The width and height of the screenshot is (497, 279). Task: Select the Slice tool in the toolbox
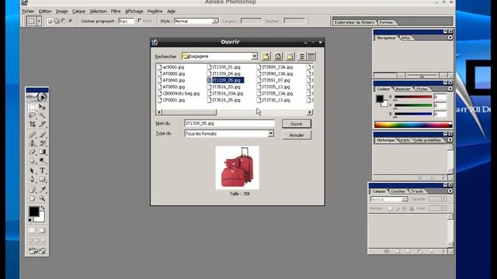point(42,124)
